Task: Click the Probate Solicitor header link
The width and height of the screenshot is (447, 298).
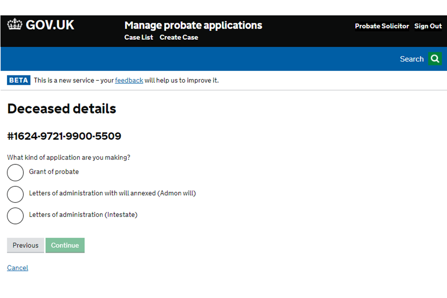Action: (x=382, y=26)
